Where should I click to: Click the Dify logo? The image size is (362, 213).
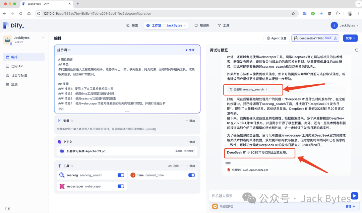click(x=14, y=25)
